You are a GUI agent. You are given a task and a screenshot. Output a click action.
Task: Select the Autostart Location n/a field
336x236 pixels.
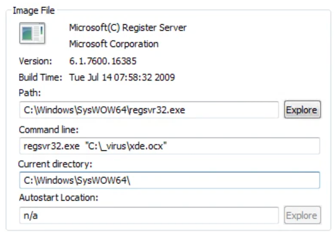click(x=149, y=215)
